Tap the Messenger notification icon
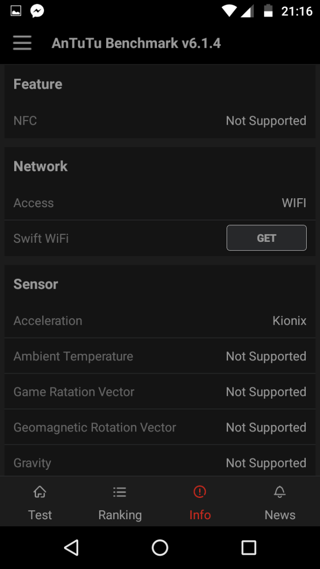The width and height of the screenshot is (320, 569). click(x=37, y=11)
